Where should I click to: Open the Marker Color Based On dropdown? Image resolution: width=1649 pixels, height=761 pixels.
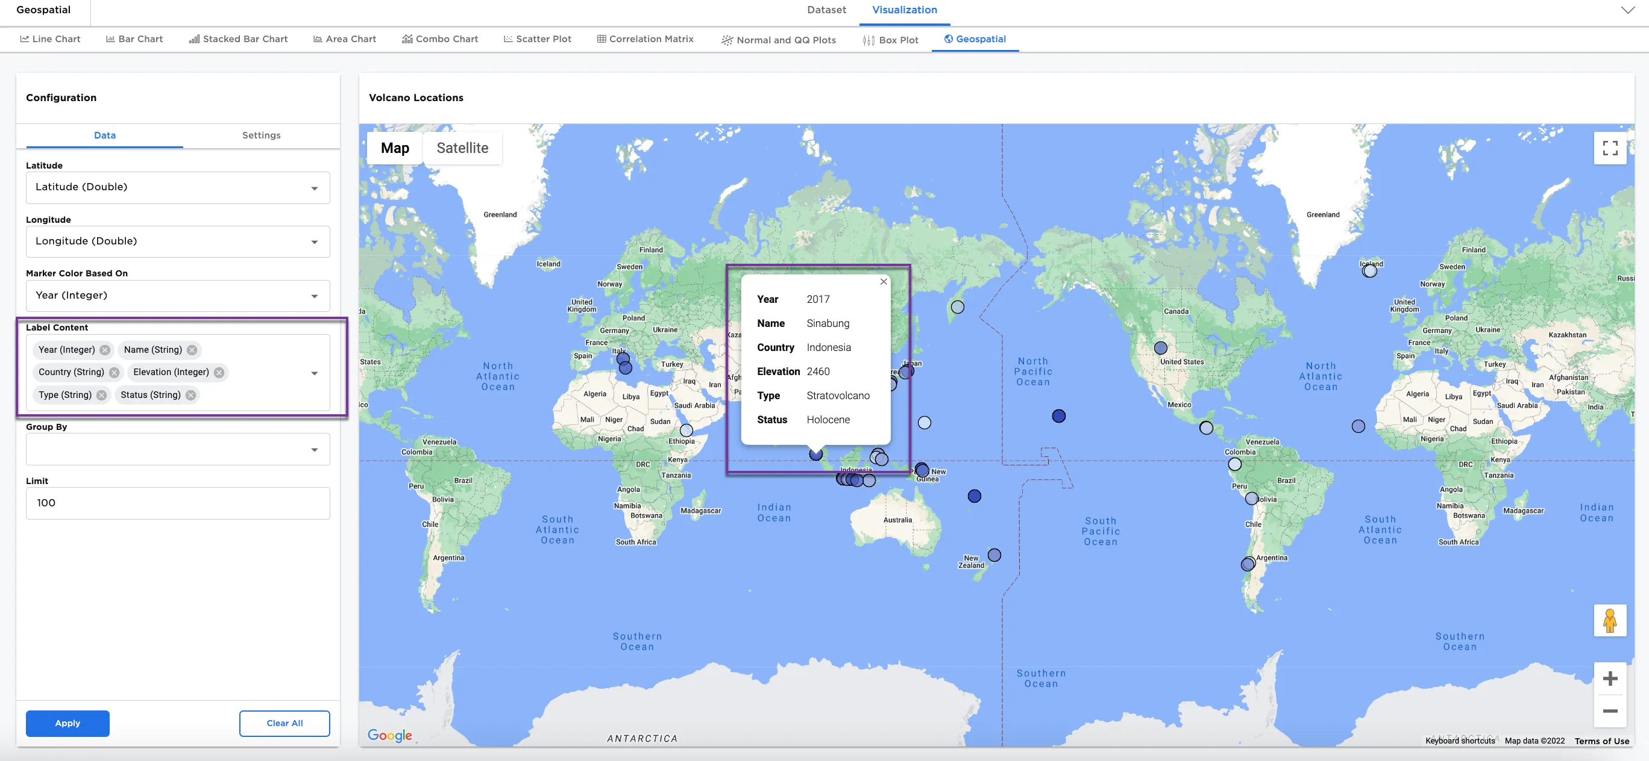pyautogui.click(x=177, y=296)
